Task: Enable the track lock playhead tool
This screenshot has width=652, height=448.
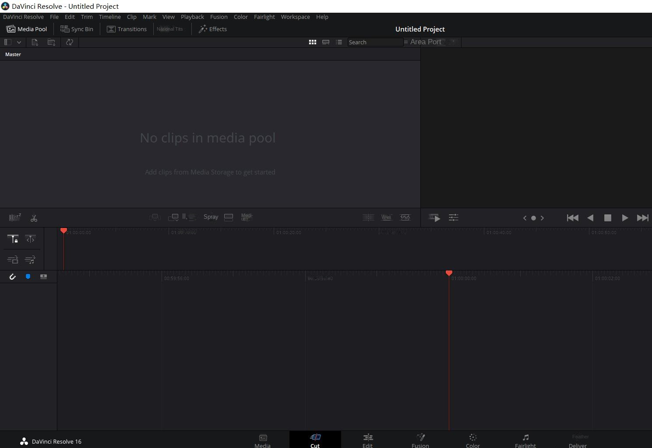Action: [13, 239]
